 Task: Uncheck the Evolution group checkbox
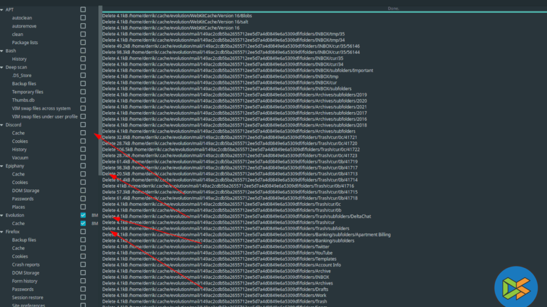coord(83,215)
